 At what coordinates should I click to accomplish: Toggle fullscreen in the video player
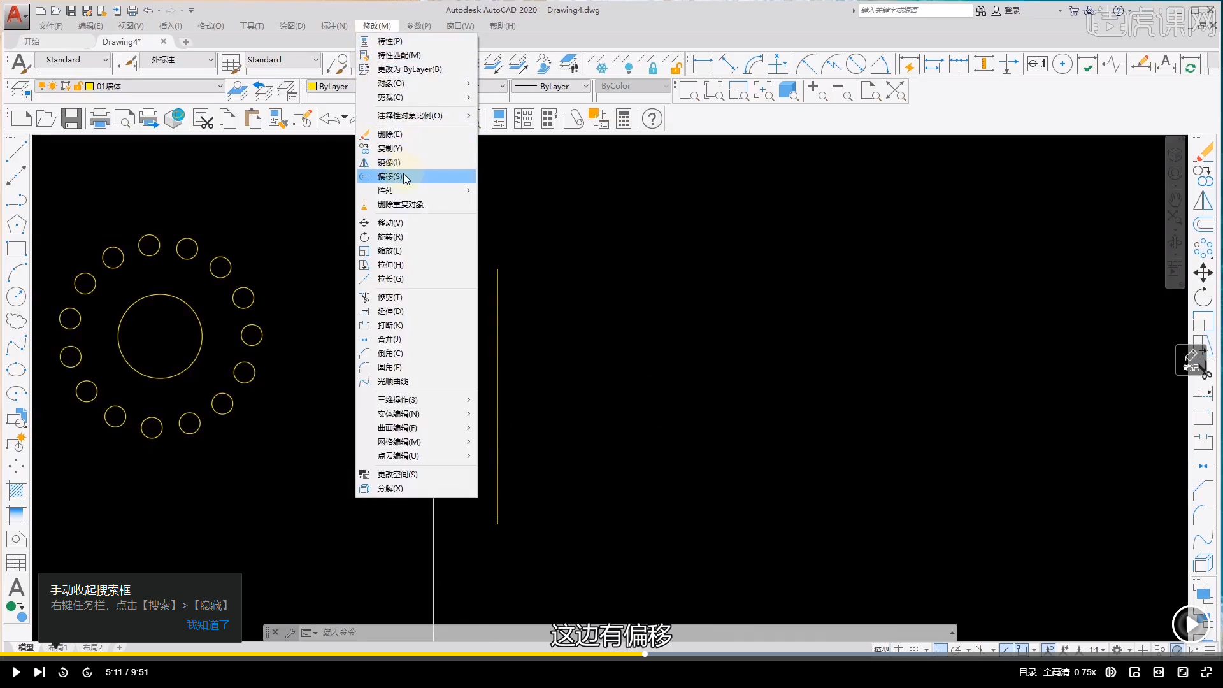pos(1206,672)
